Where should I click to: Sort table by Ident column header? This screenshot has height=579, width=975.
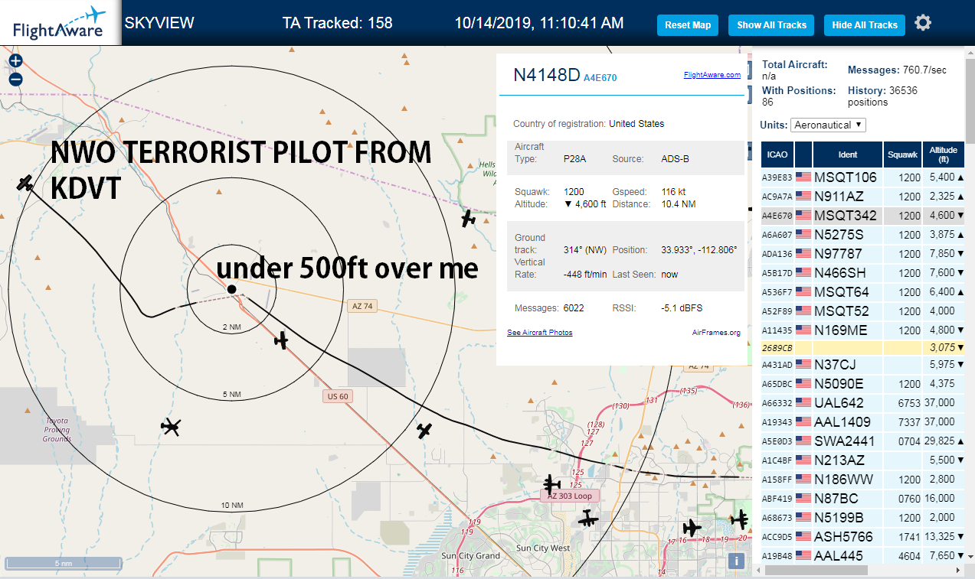click(x=848, y=155)
